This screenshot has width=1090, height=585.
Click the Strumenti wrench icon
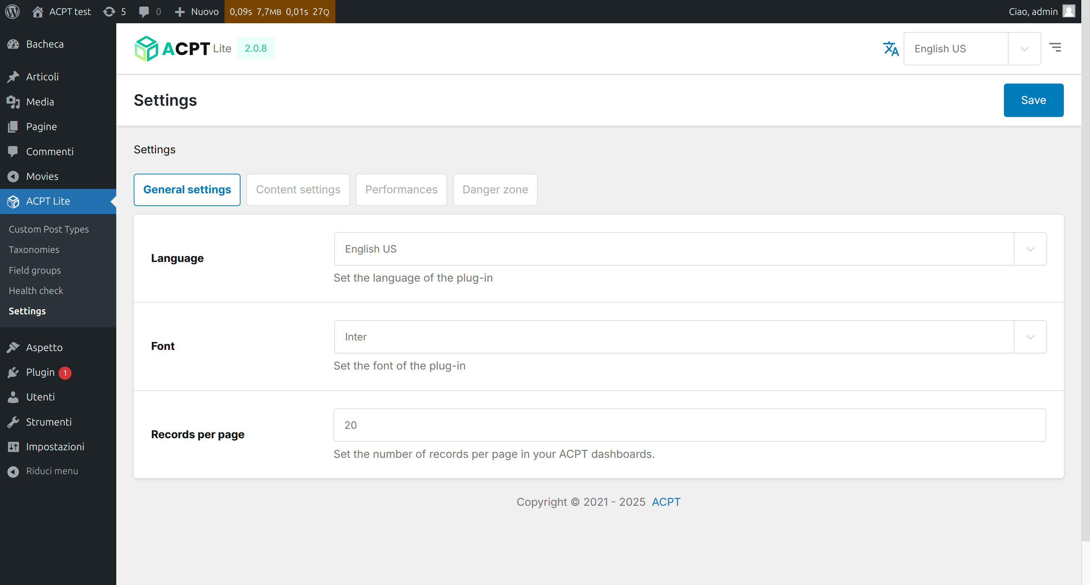[13, 422]
